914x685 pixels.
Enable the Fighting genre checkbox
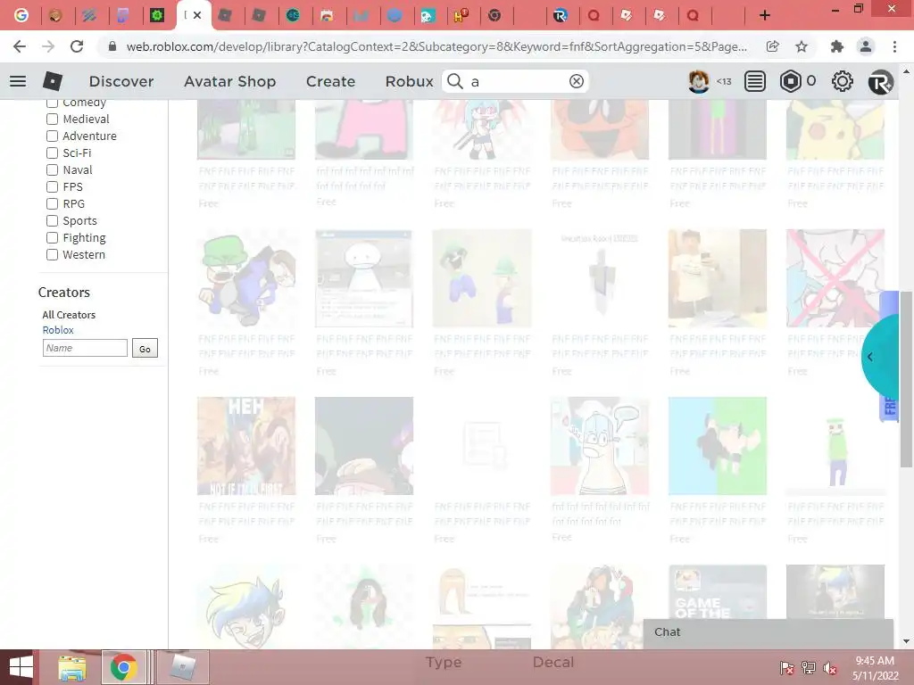[x=52, y=237]
